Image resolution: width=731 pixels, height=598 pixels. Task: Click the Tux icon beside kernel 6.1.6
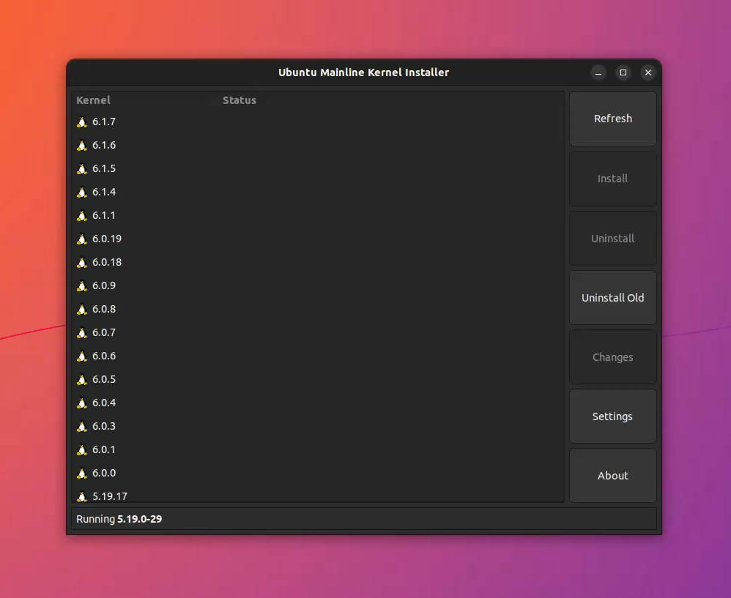pyautogui.click(x=81, y=145)
